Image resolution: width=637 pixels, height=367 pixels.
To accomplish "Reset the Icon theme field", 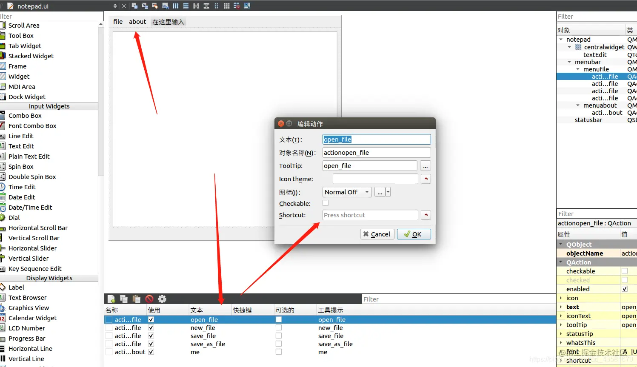I will pyautogui.click(x=426, y=179).
